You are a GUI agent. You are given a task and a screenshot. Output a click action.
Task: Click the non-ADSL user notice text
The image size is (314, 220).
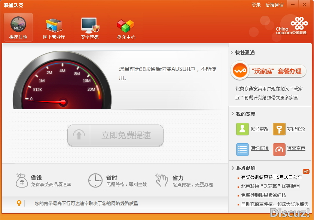coord(168,73)
